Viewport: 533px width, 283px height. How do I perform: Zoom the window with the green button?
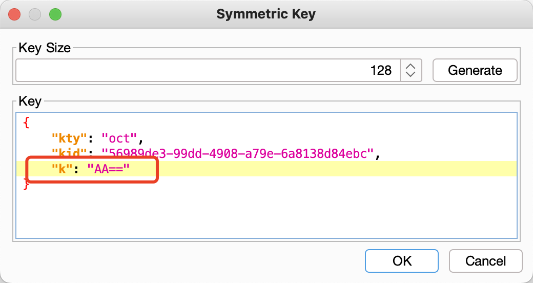point(55,14)
